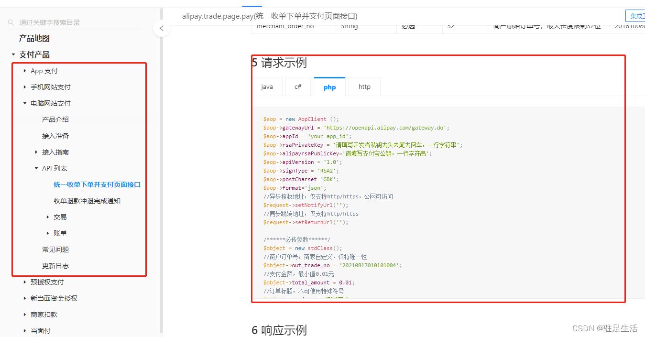Open 预授权支付 entry
This screenshot has width=645, height=337.
click(47, 282)
